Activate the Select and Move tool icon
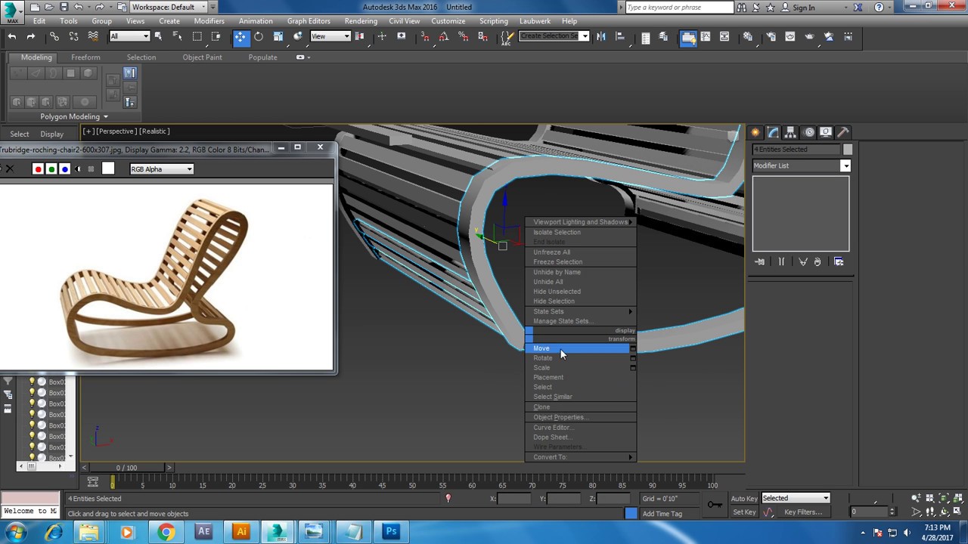Image resolution: width=968 pixels, height=544 pixels. (240, 37)
